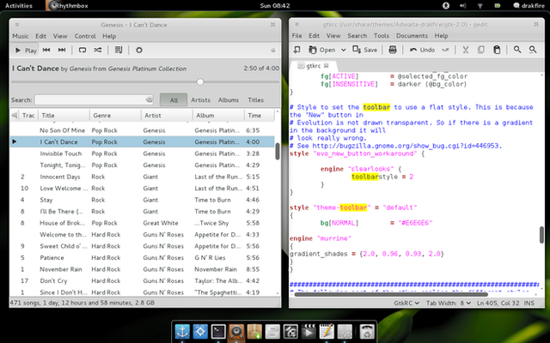
Task: Open the Tools menu in gedit
Action: coord(382,36)
